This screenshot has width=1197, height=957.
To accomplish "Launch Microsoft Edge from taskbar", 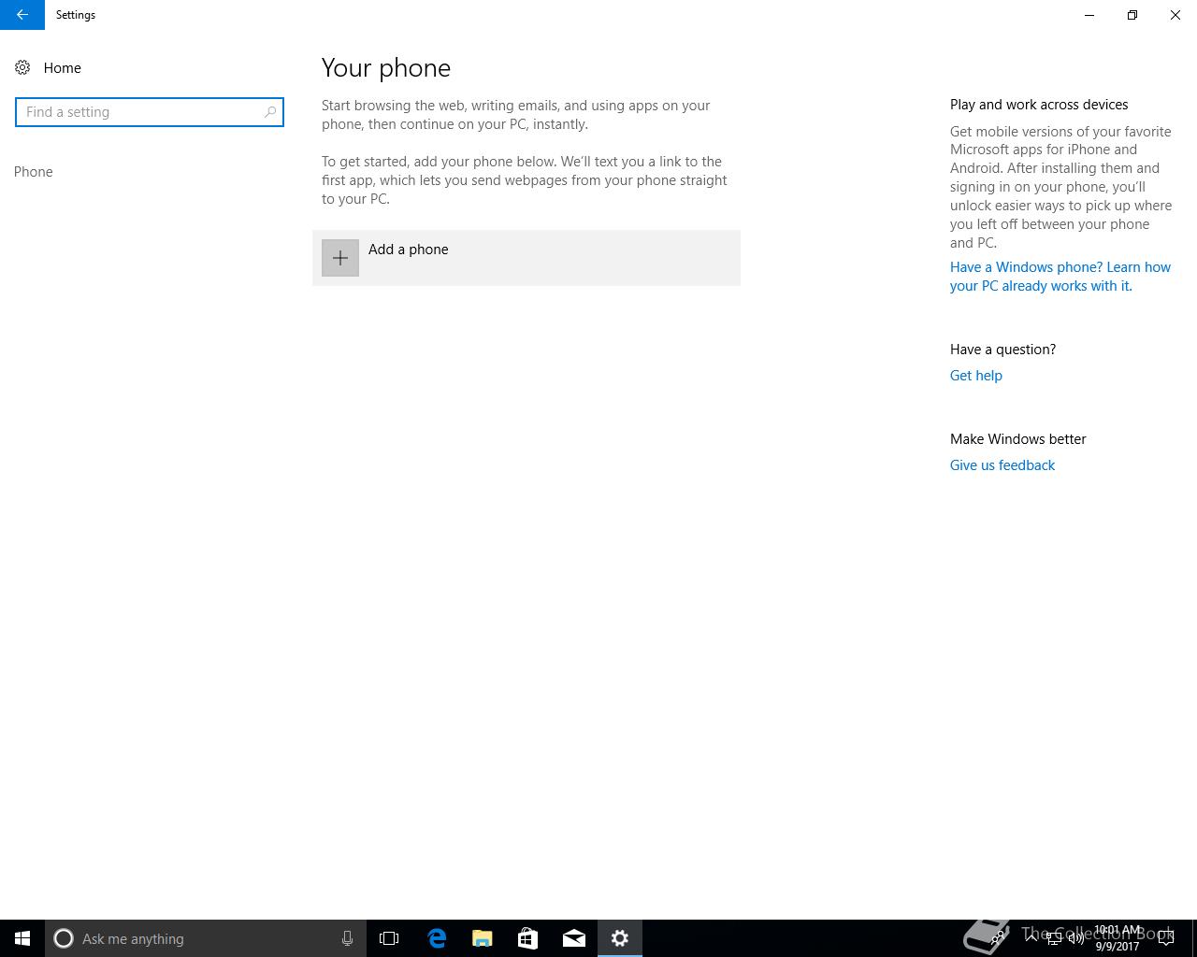I will [x=437, y=938].
